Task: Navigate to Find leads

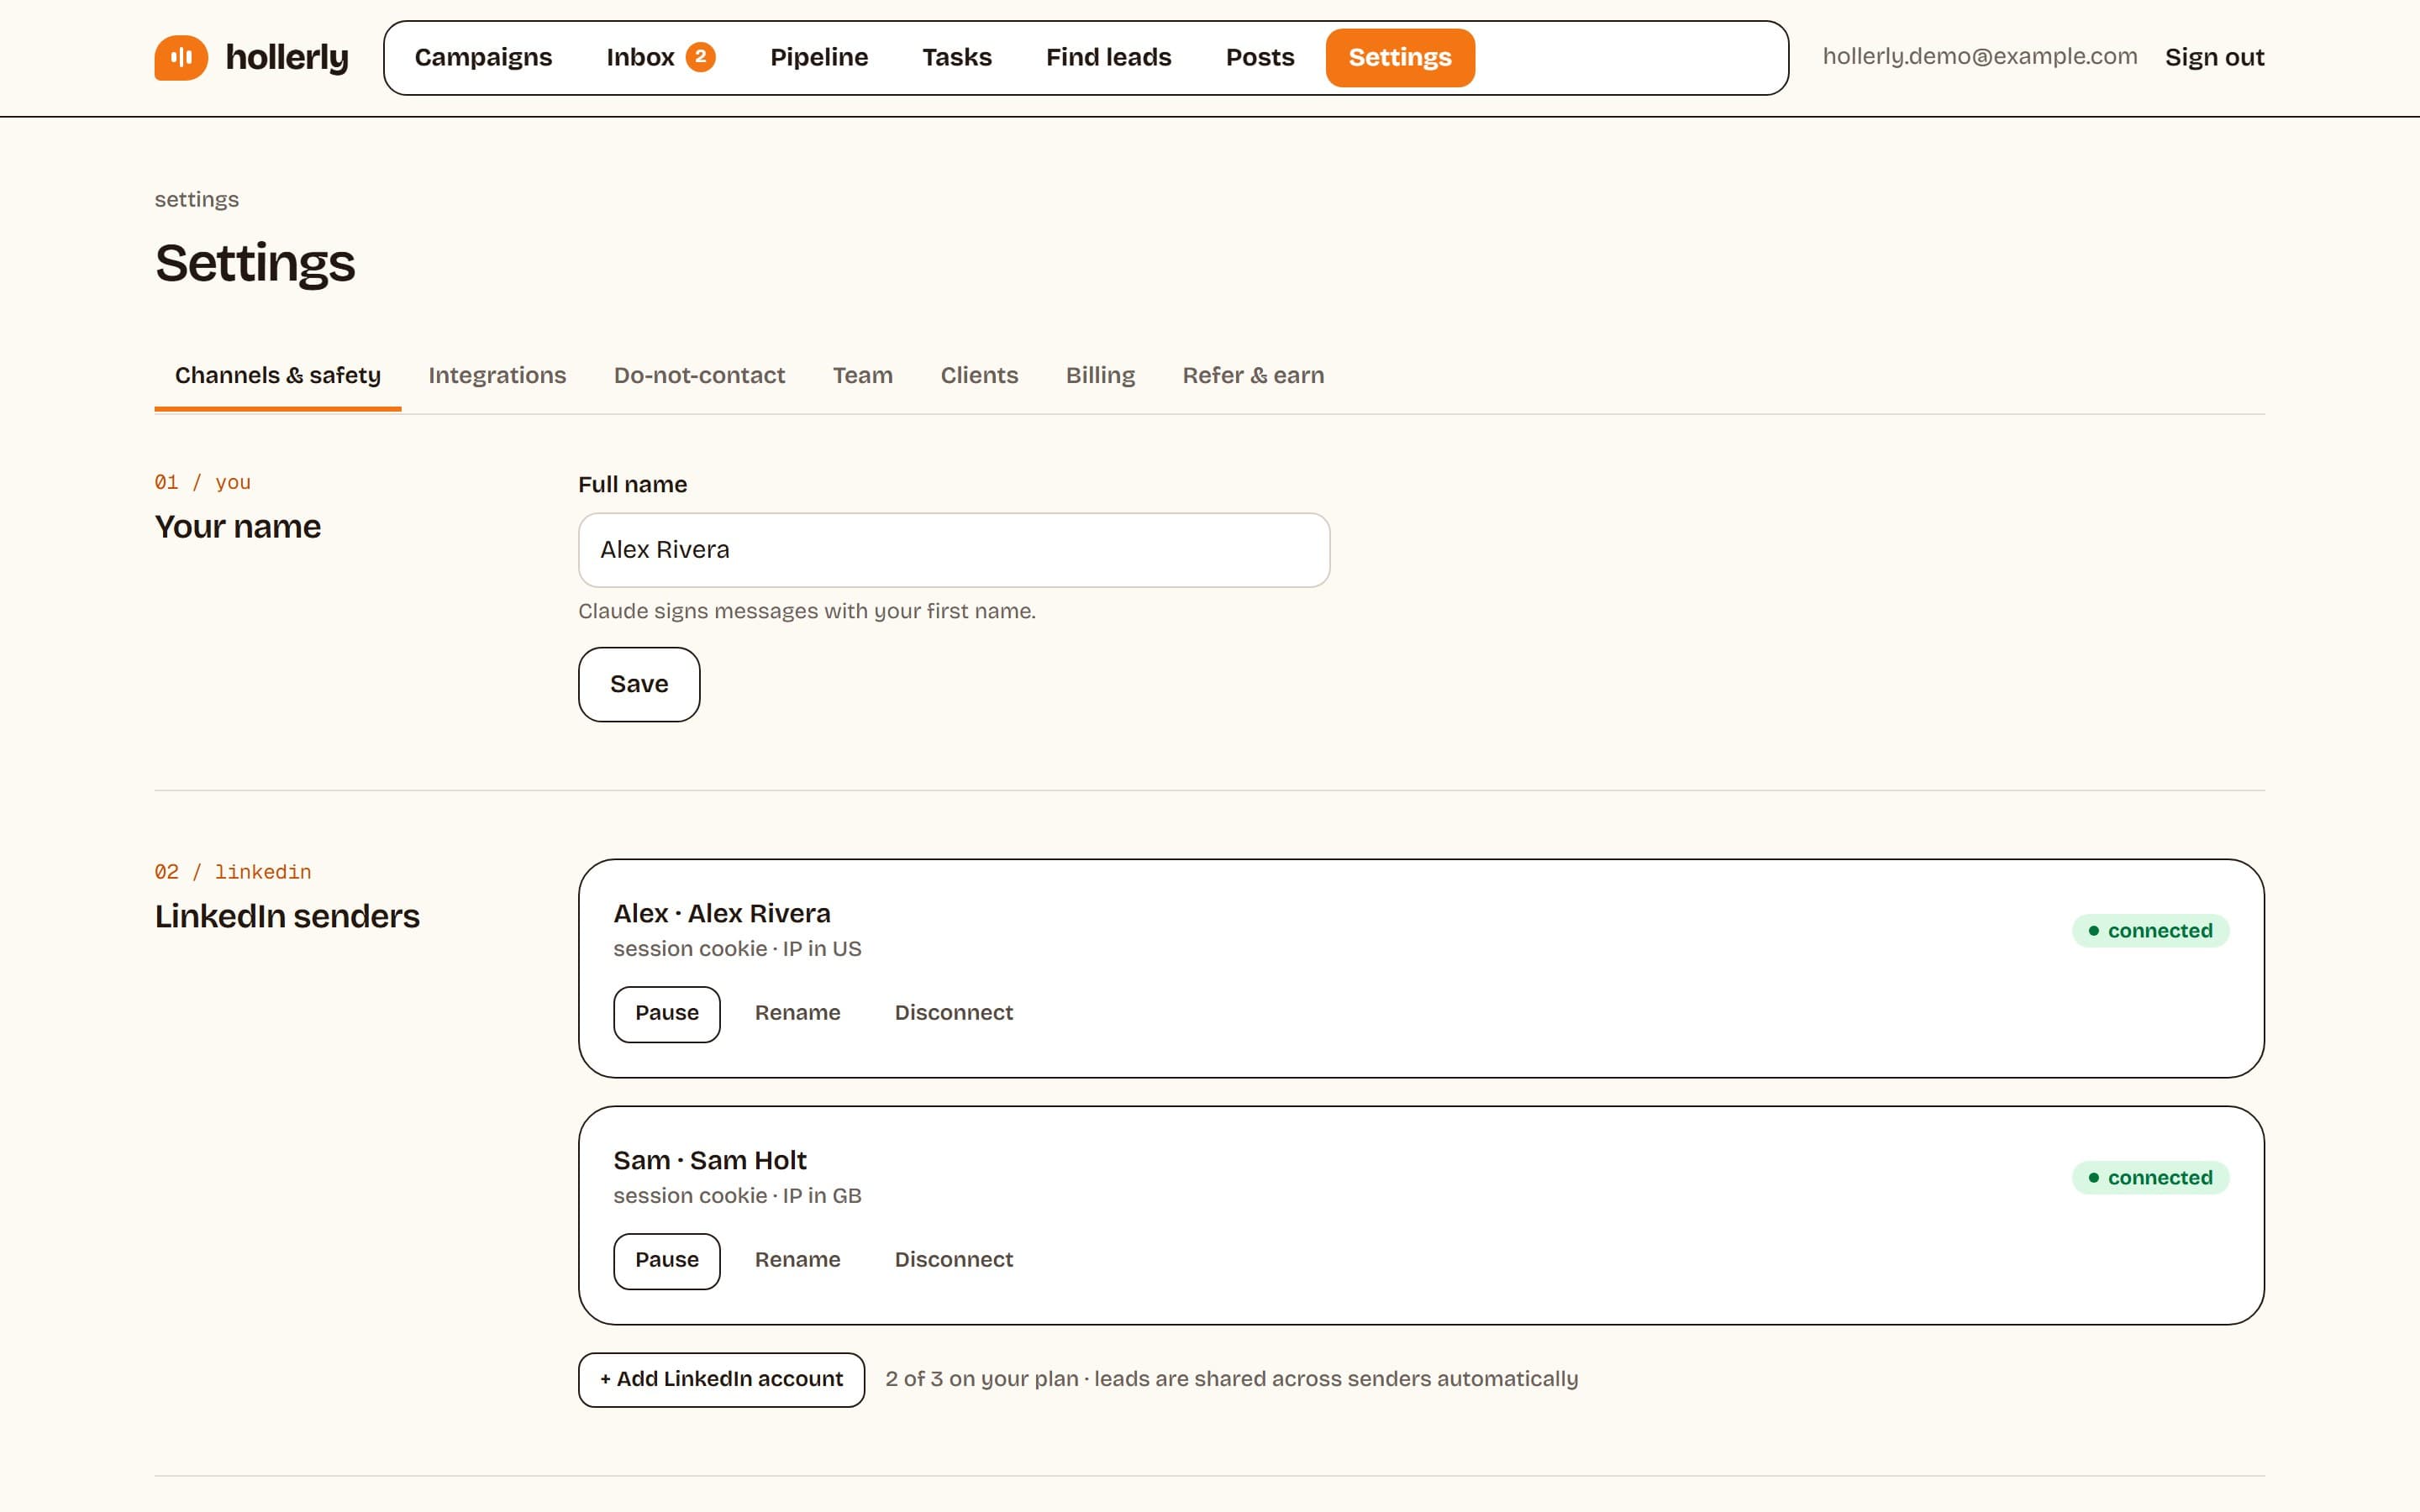Action: coord(1108,57)
